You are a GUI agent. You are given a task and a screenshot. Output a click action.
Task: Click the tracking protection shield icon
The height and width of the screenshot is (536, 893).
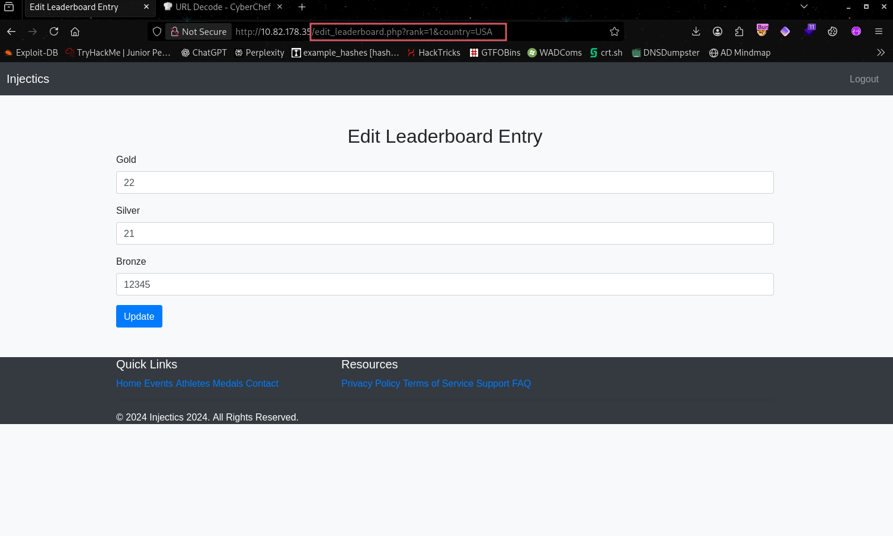[x=157, y=31]
